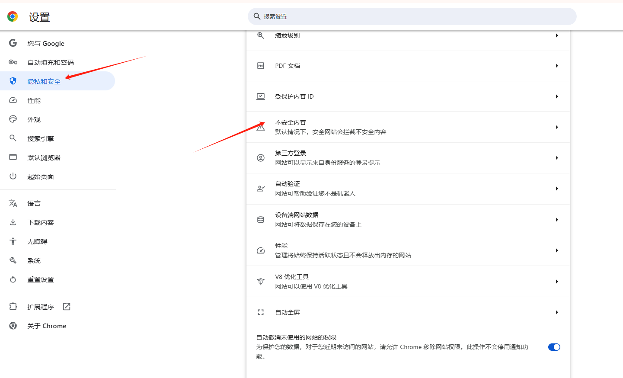Go to the 外观 settings section
The image size is (623, 378).
click(58, 119)
